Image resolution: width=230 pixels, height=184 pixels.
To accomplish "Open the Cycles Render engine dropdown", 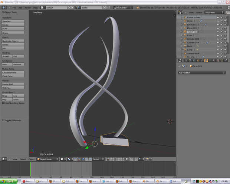I will pos(124,7).
